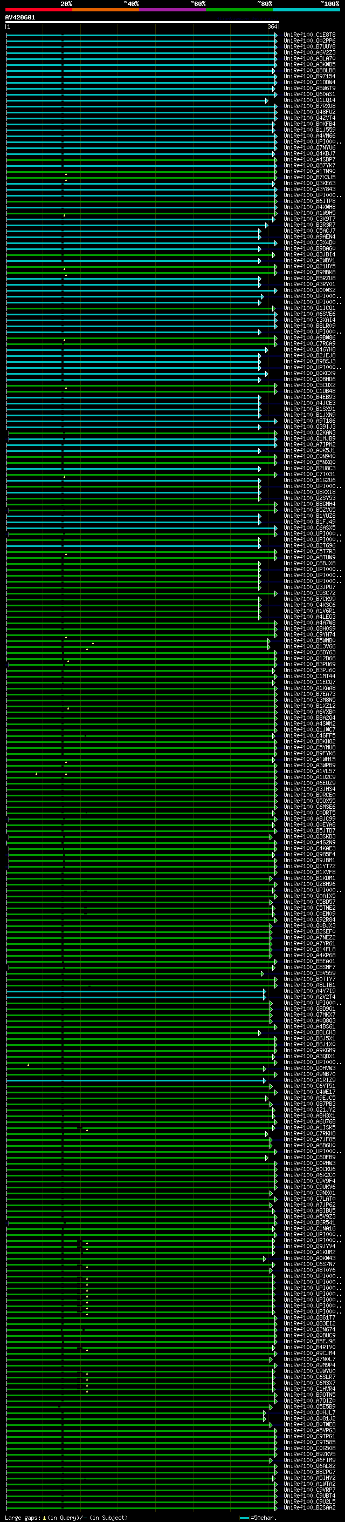
Task: Open the UniRef100_Q48FU2 hit
Action: click(309, 112)
